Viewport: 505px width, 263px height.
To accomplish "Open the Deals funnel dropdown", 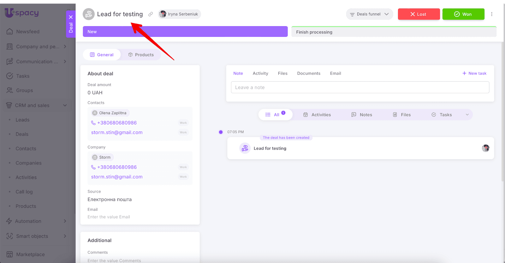I will pos(369,14).
